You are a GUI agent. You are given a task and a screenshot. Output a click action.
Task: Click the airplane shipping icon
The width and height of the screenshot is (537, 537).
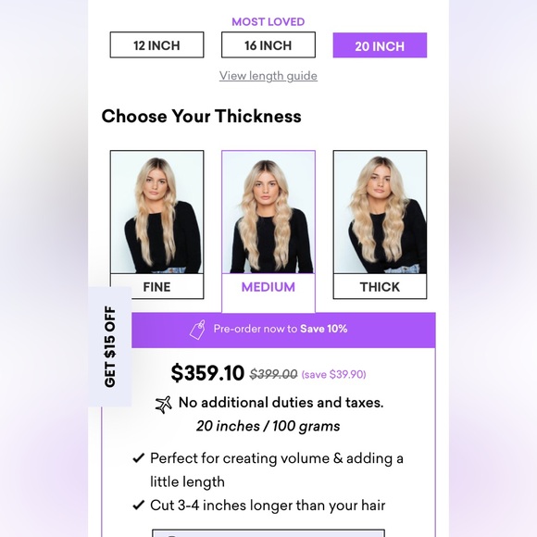[163, 404]
